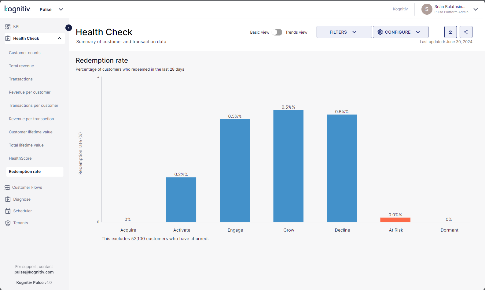
Task: Expand the user account menu chevron
Action: tap(476, 9)
